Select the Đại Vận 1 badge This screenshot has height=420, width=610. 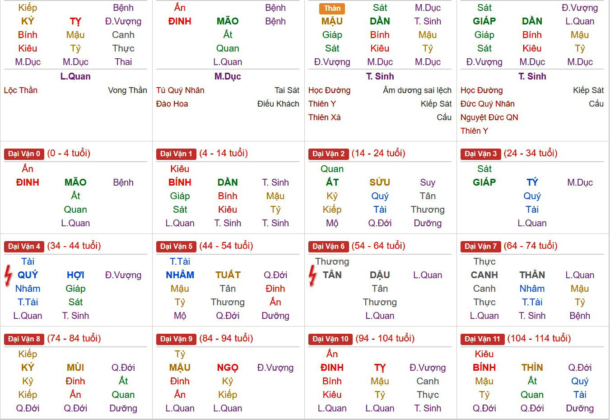176,154
